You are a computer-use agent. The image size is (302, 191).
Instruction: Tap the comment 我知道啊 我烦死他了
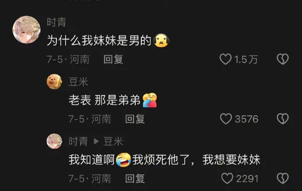(164, 160)
